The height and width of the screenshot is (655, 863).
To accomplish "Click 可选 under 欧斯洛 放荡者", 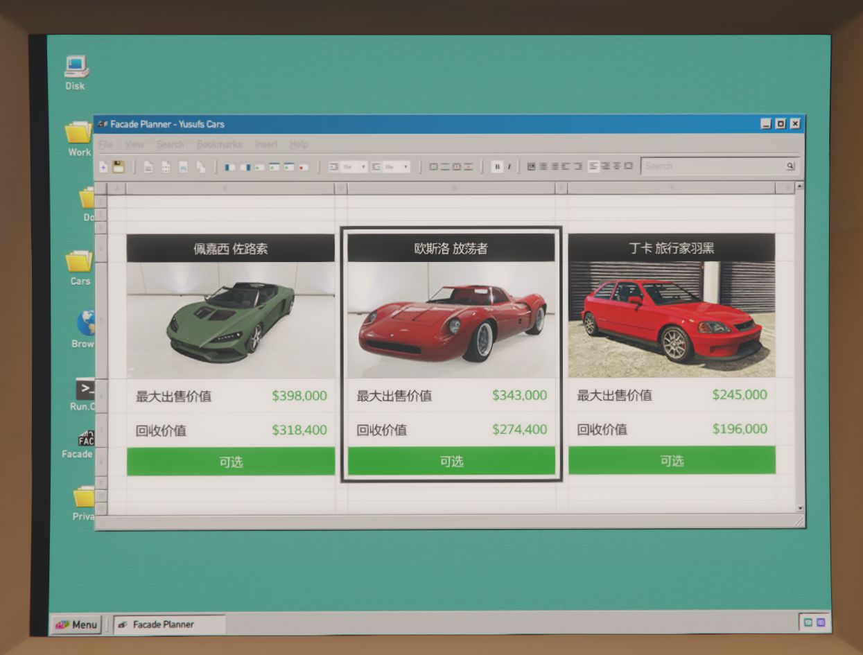I will (x=451, y=461).
